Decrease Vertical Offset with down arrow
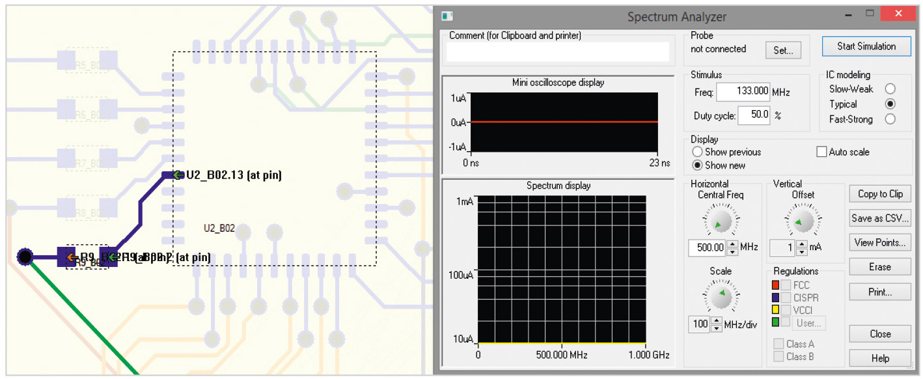The width and height of the screenshot is (923, 379). [802, 251]
